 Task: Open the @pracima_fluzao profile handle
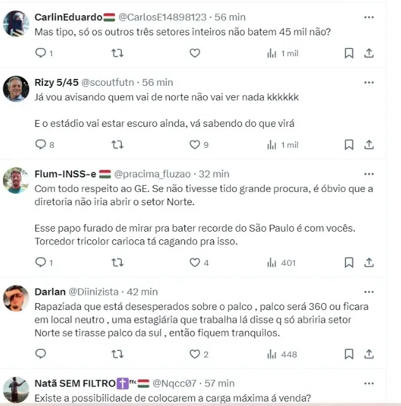coord(152,174)
